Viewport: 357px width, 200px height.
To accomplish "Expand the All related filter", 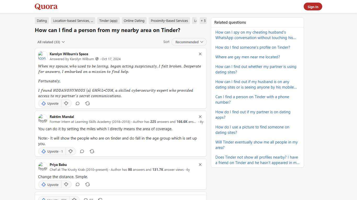I will 51,42.
